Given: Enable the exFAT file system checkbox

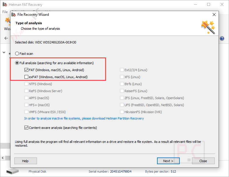Looking at the screenshot, I should click(x=26, y=77).
